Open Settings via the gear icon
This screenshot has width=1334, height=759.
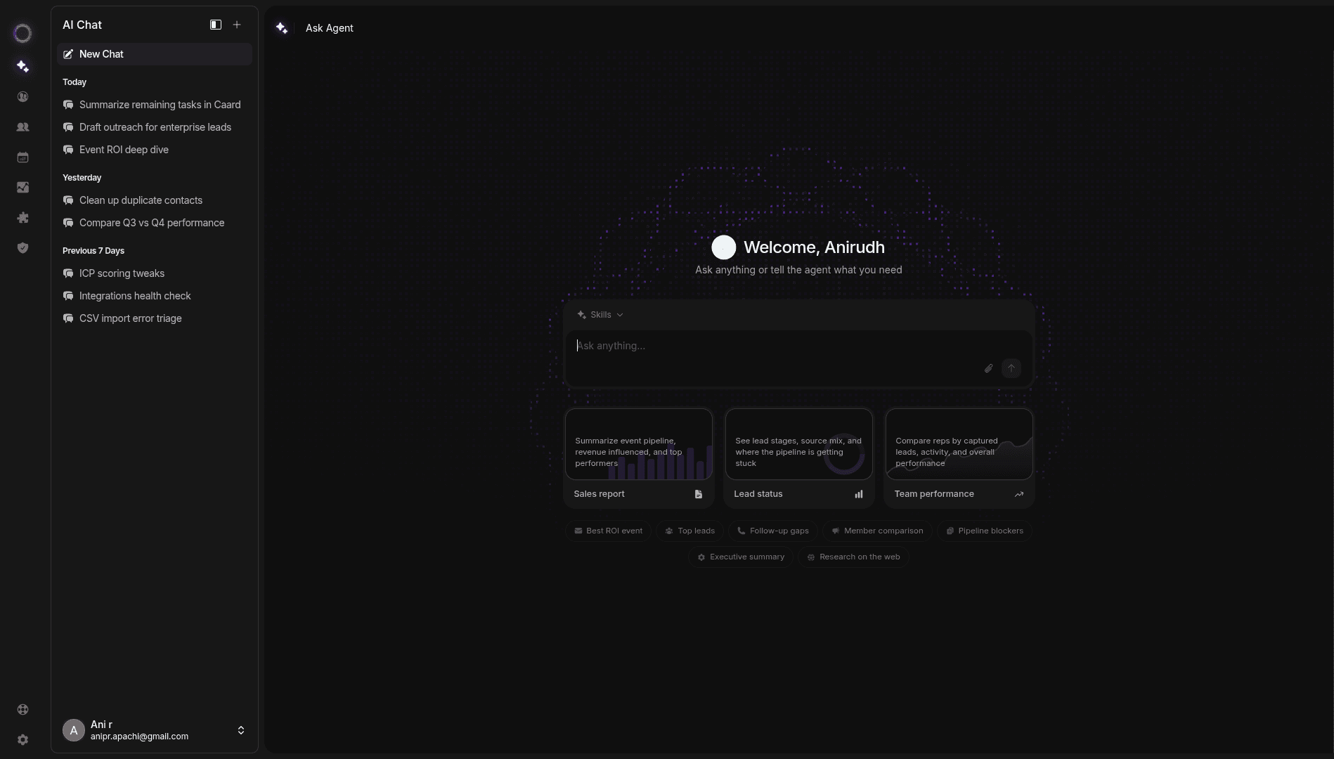coord(22,740)
